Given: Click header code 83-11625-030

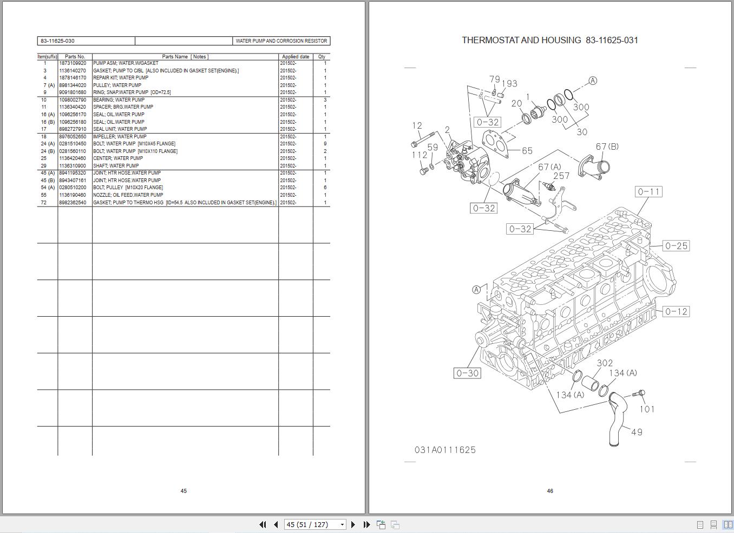Looking at the screenshot, I should point(57,41).
